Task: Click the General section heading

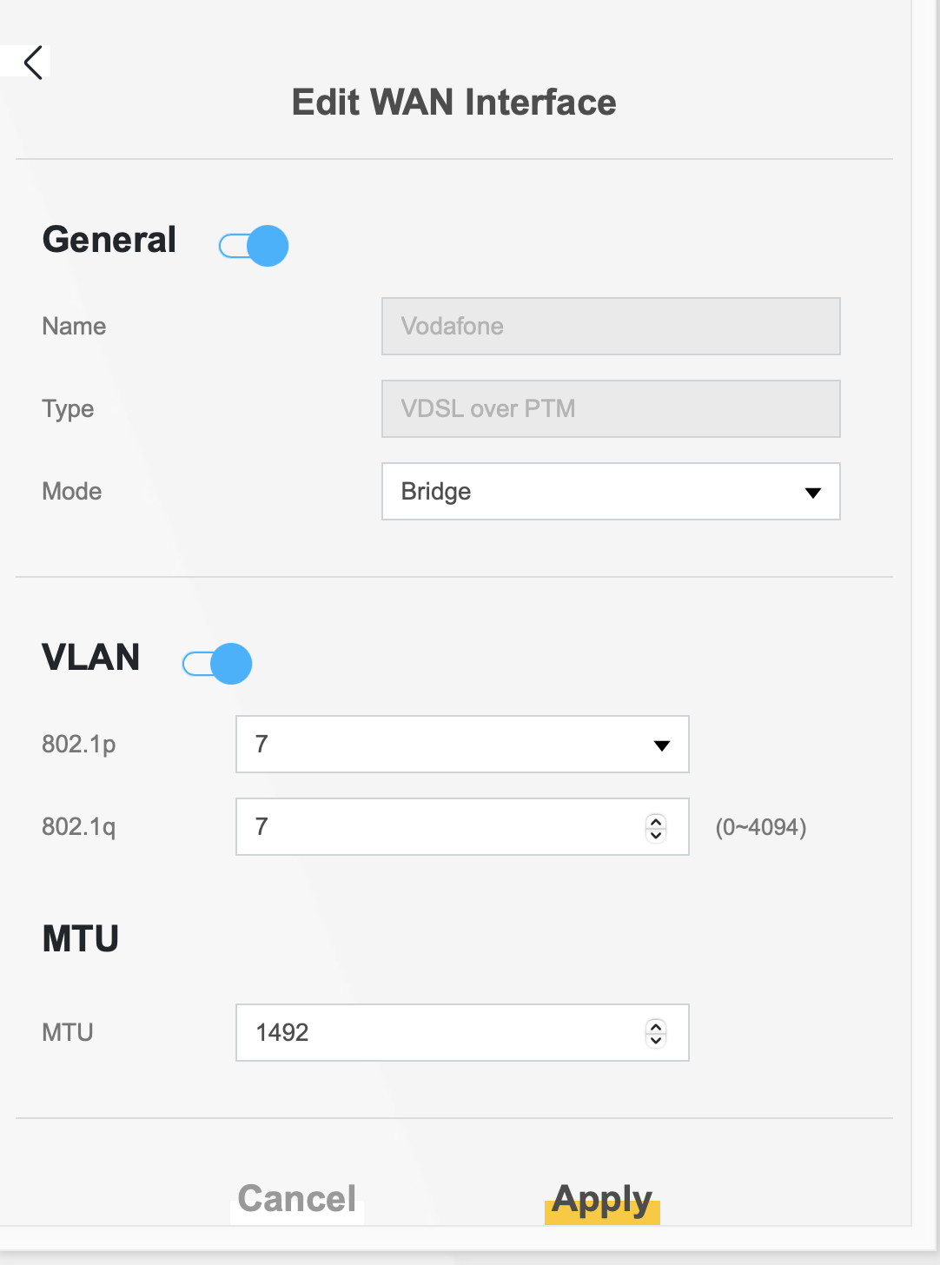Action: click(109, 240)
